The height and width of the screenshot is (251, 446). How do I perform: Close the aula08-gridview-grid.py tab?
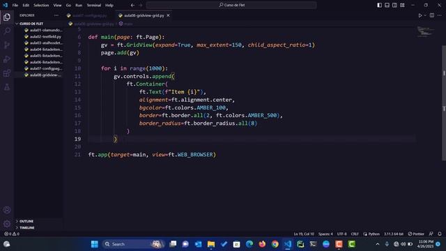coord(168,15)
